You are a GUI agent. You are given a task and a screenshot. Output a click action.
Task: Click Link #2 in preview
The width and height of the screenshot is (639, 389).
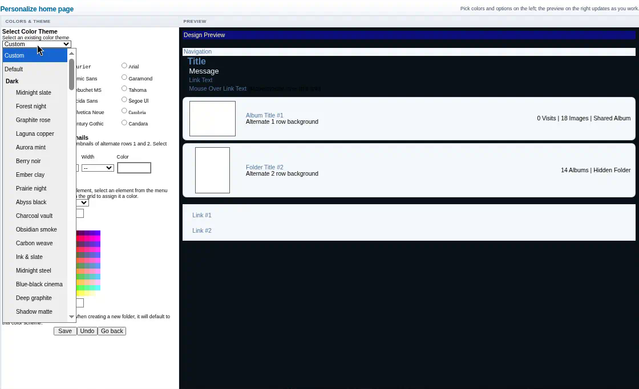[202, 230]
